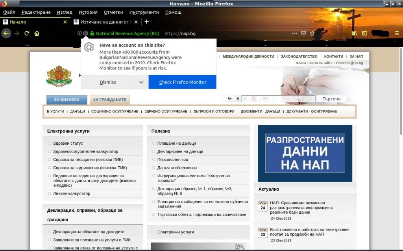Image resolution: width=403 pixels, height=251 pixels.
Task: Open МЕЖДУНАРОДНИ ДЕЙНОСТИ top link
Action: click(x=248, y=56)
